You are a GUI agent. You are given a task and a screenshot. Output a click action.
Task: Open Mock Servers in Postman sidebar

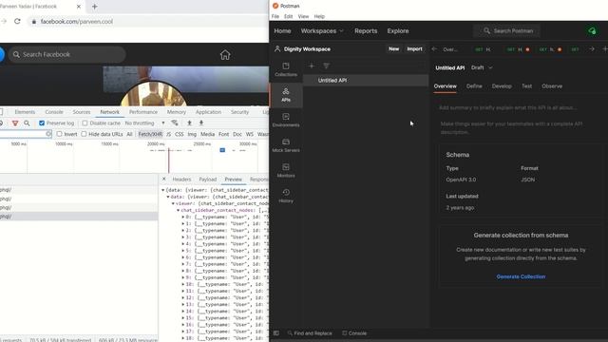(x=286, y=145)
